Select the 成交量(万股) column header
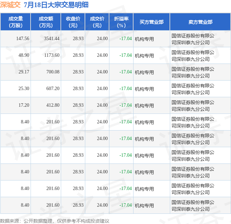This screenshot has height=224, width=231. coord(16,22)
